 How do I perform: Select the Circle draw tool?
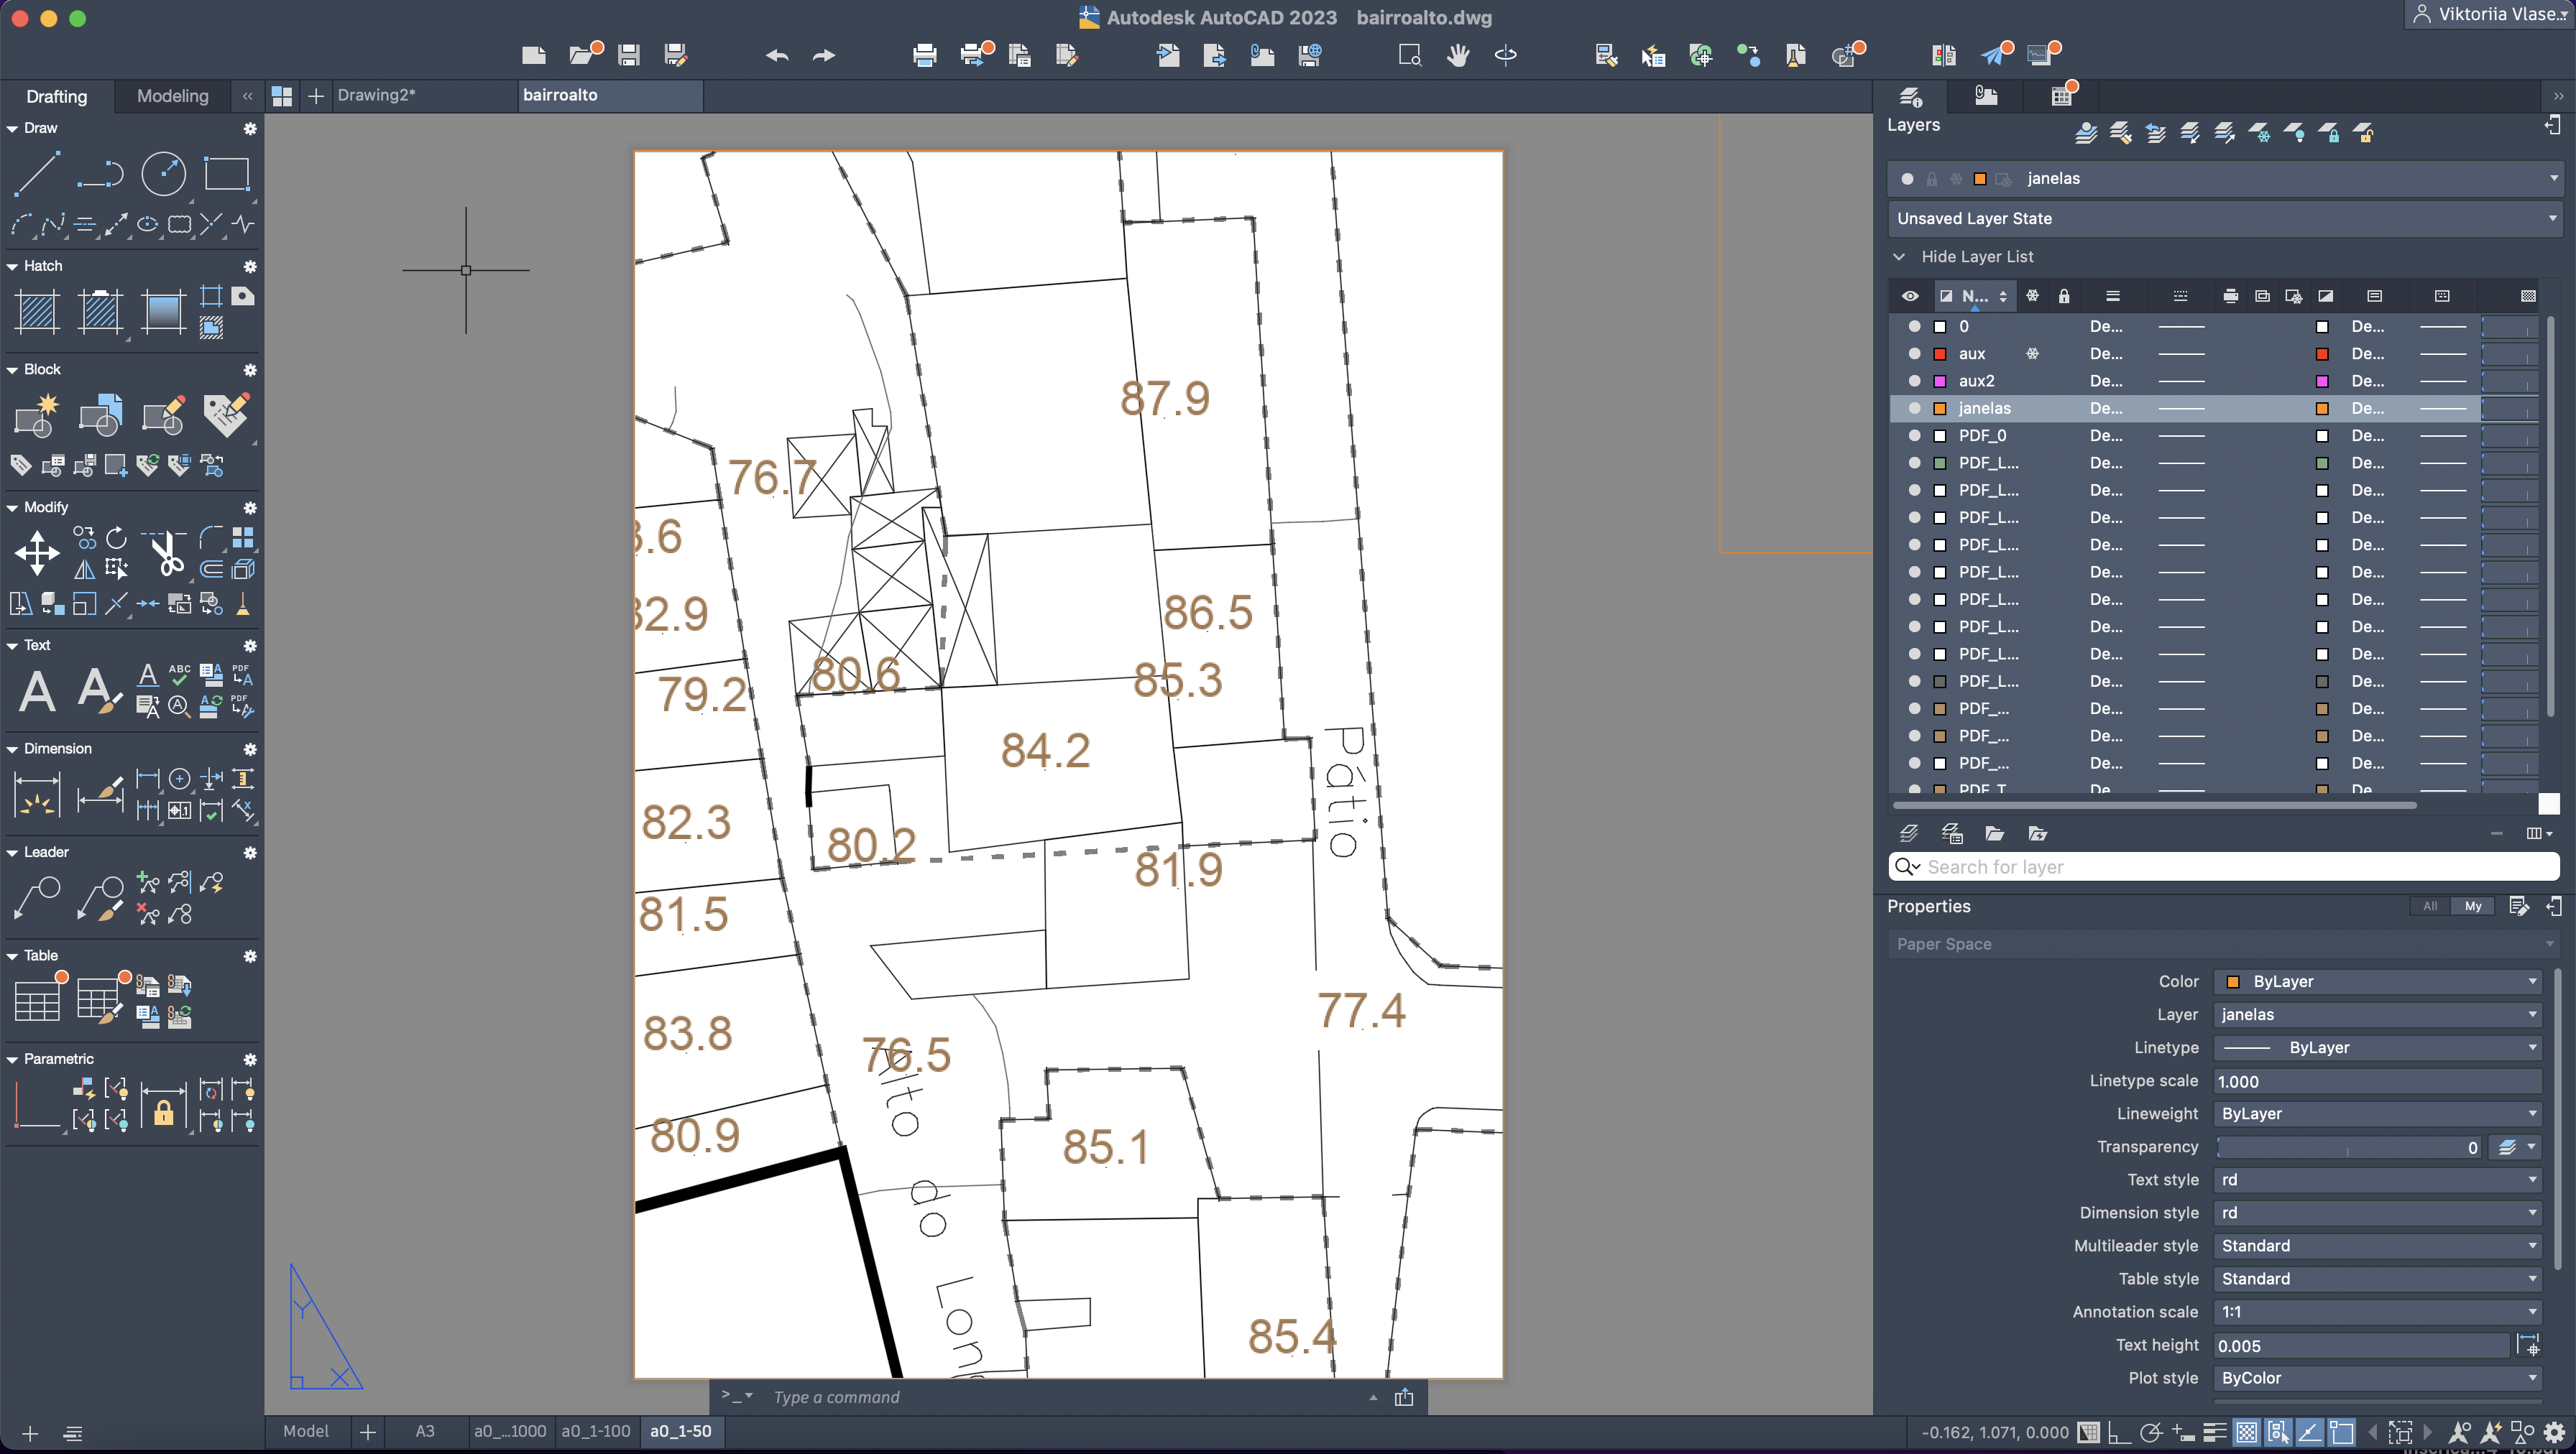click(x=163, y=174)
